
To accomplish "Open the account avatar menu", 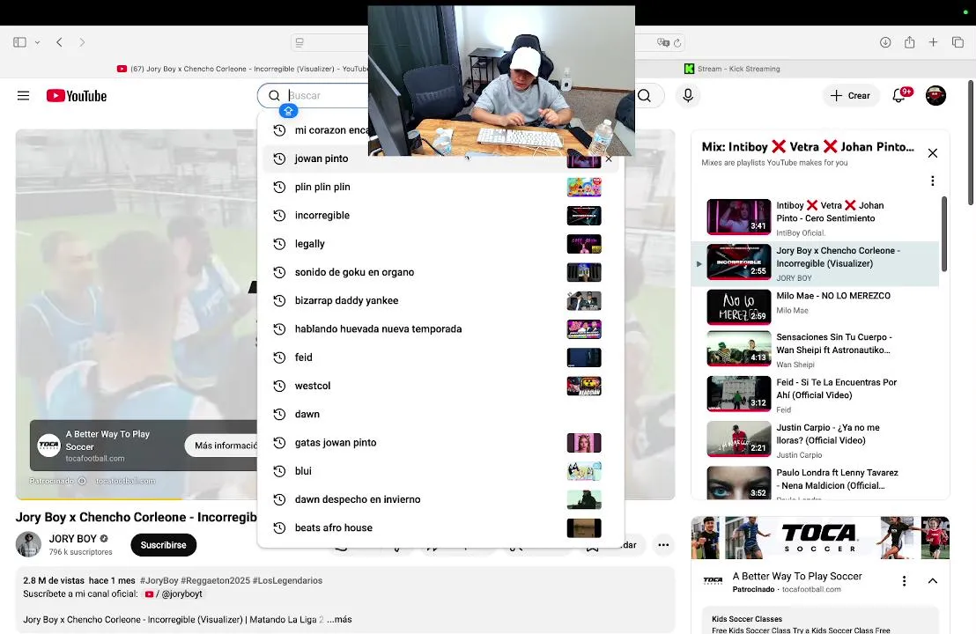I will point(935,96).
